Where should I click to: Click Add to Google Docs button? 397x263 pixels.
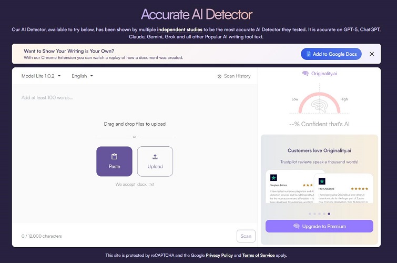[x=331, y=54]
